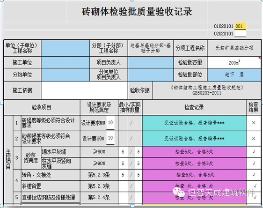Toggle the check mark for 转角、交接处 row
The width and height of the screenshot is (263, 208).
pyautogui.click(x=254, y=175)
